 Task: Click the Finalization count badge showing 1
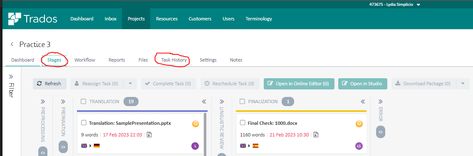(x=288, y=102)
